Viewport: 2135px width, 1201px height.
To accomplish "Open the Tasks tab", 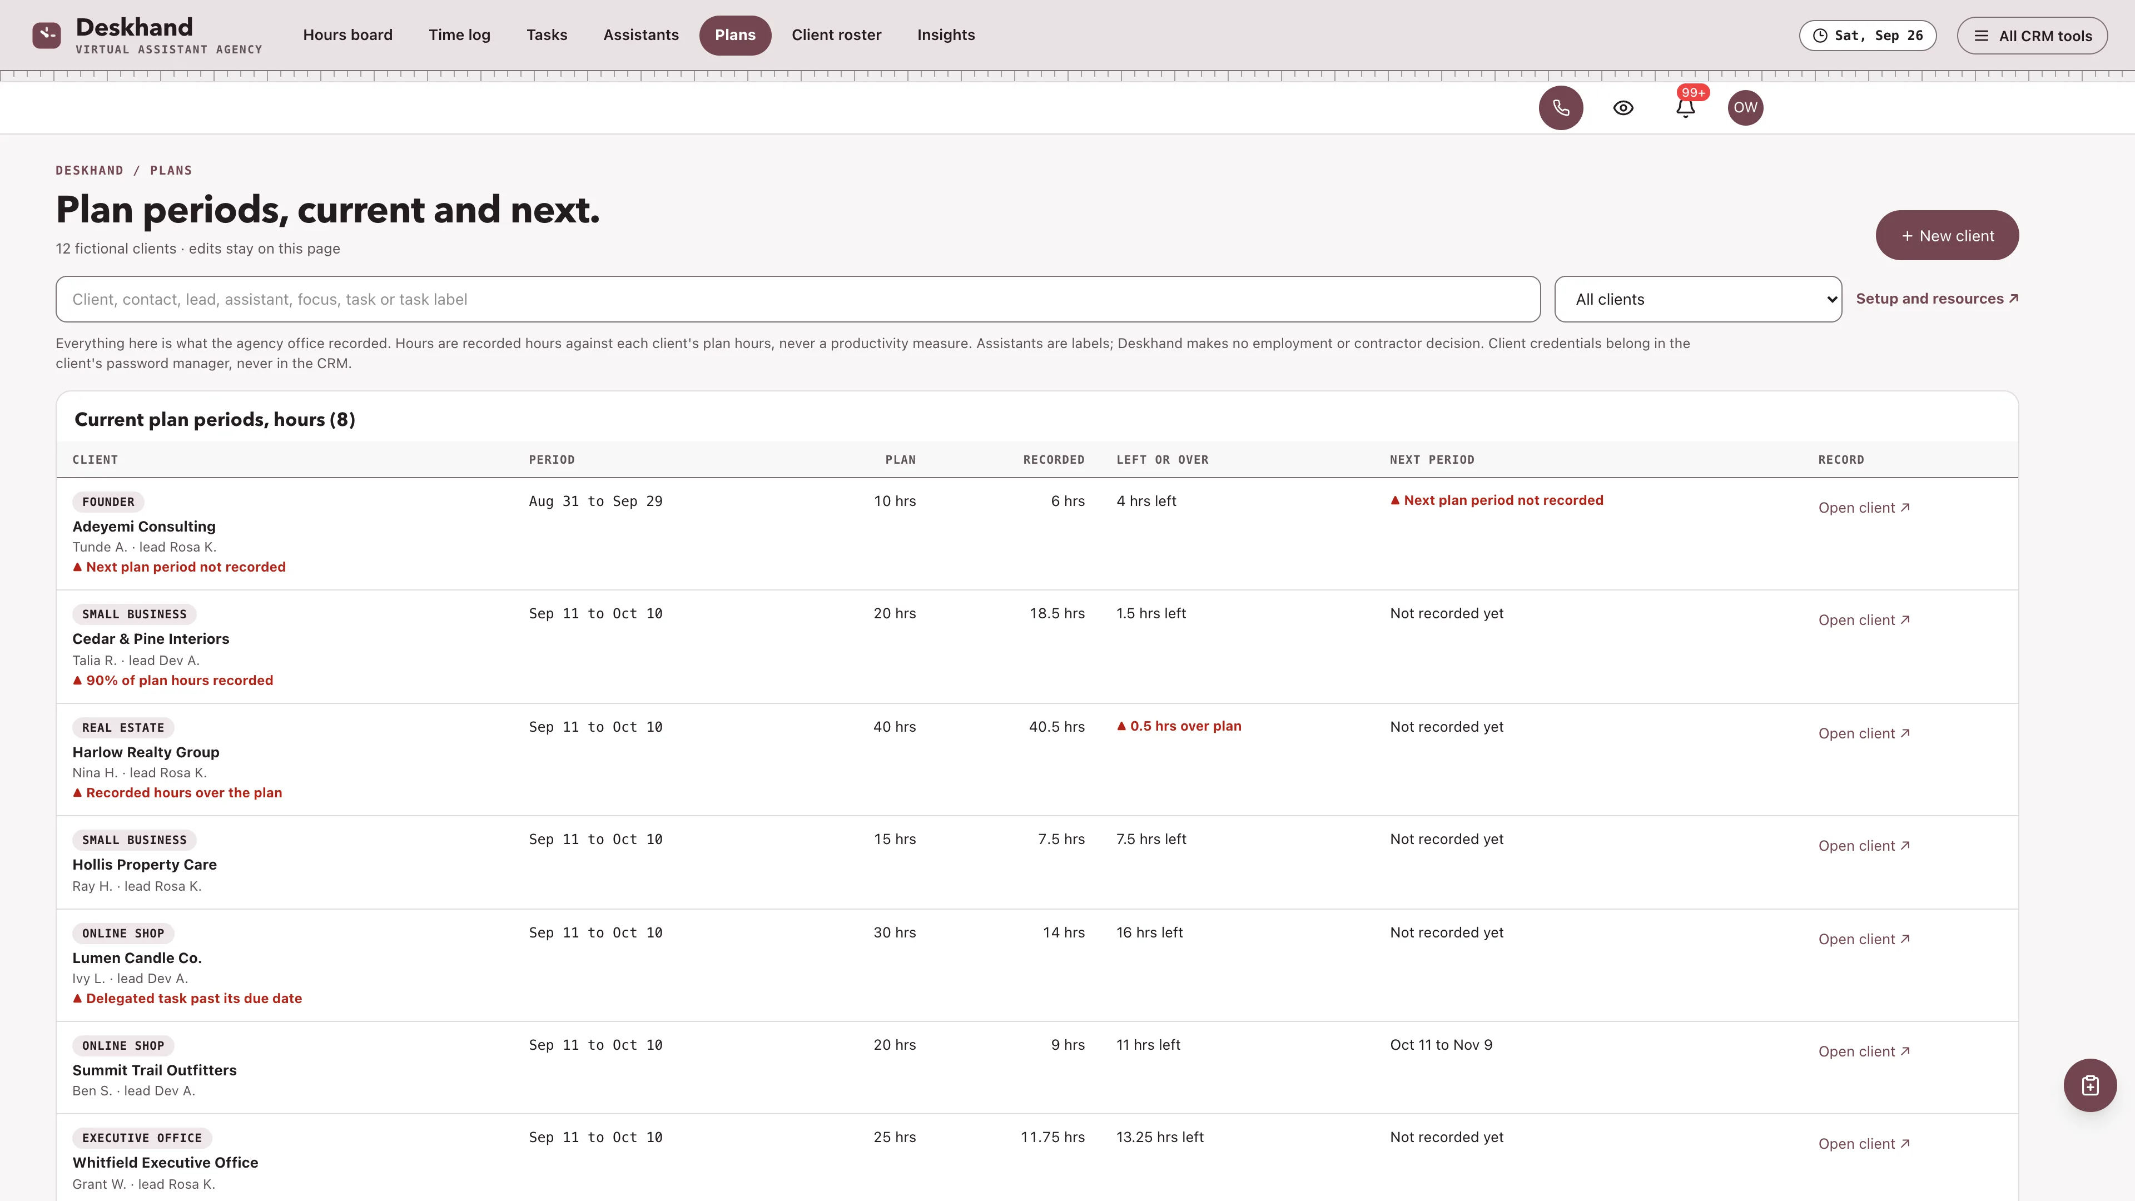I will [x=547, y=35].
